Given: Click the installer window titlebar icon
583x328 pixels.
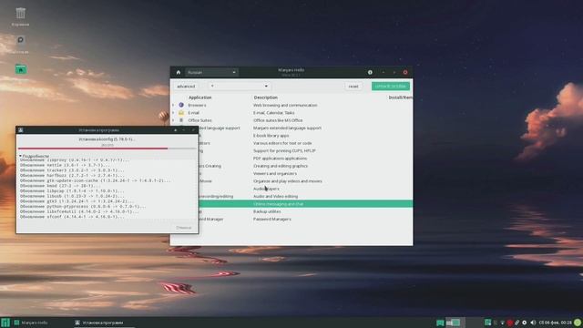Looking at the screenshot, I should (x=21, y=130).
